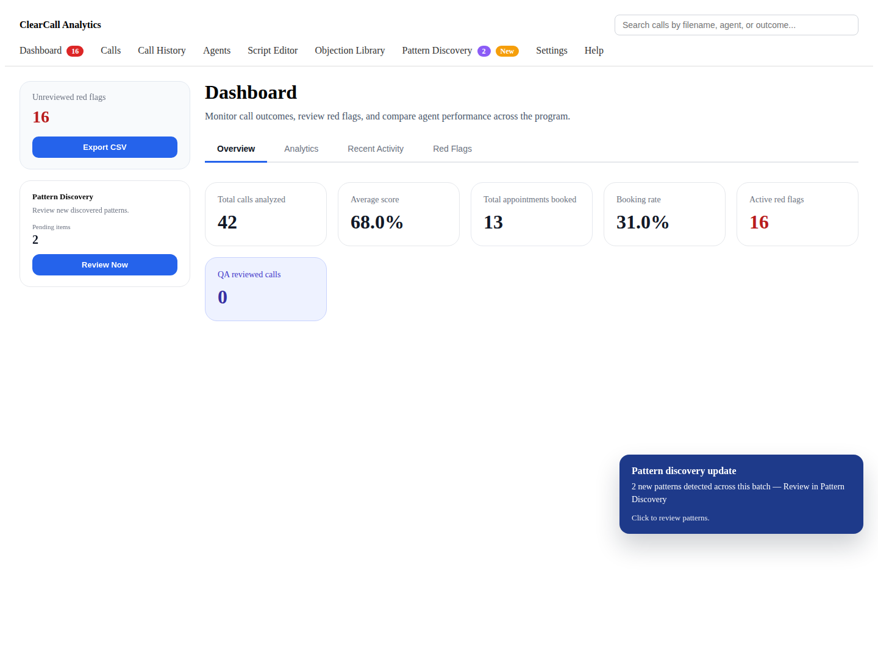The width and height of the screenshot is (878, 649).
Task: Select the Booking rate 31.0% card
Action: [665, 214]
